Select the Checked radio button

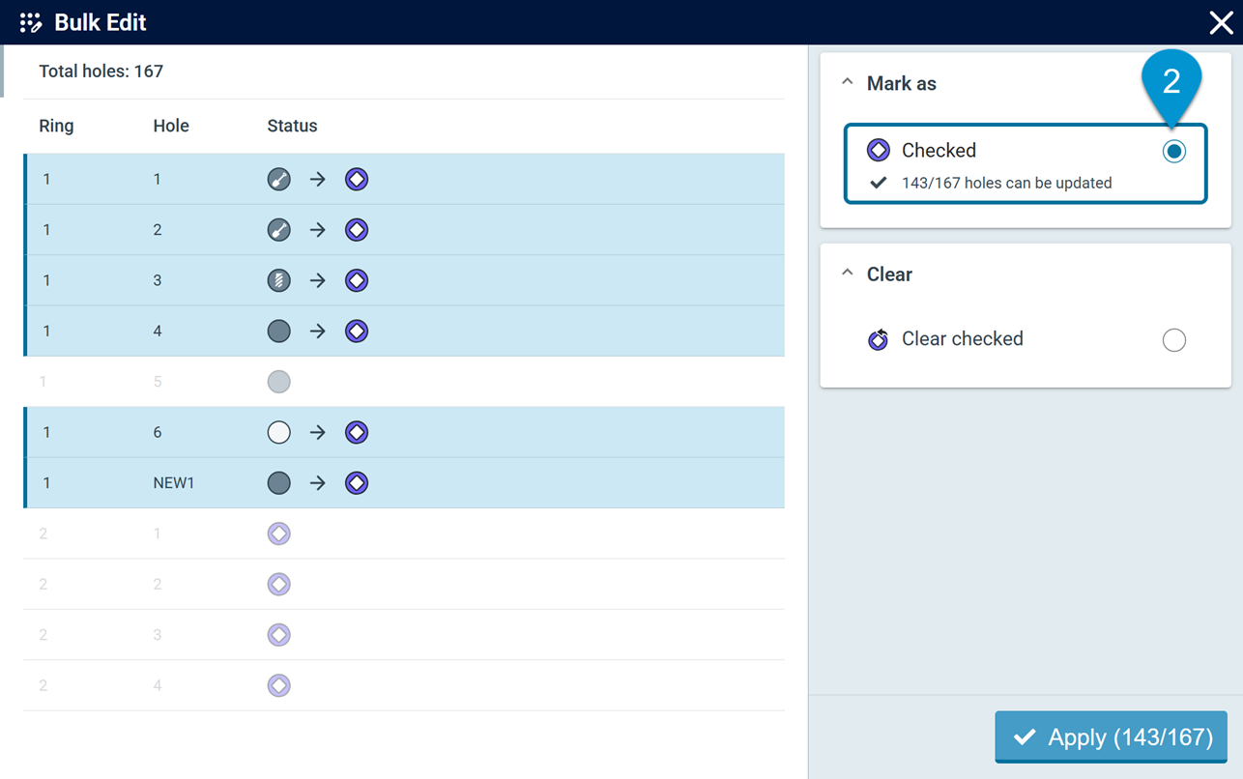tap(1173, 151)
